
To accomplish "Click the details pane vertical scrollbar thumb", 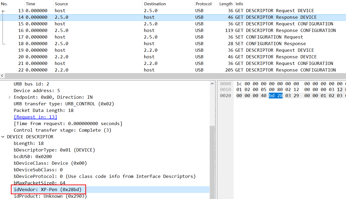I will tap(212, 162).
